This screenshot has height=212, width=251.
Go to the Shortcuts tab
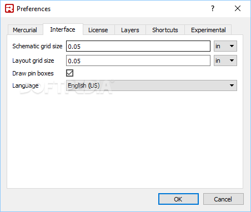tap(165, 30)
